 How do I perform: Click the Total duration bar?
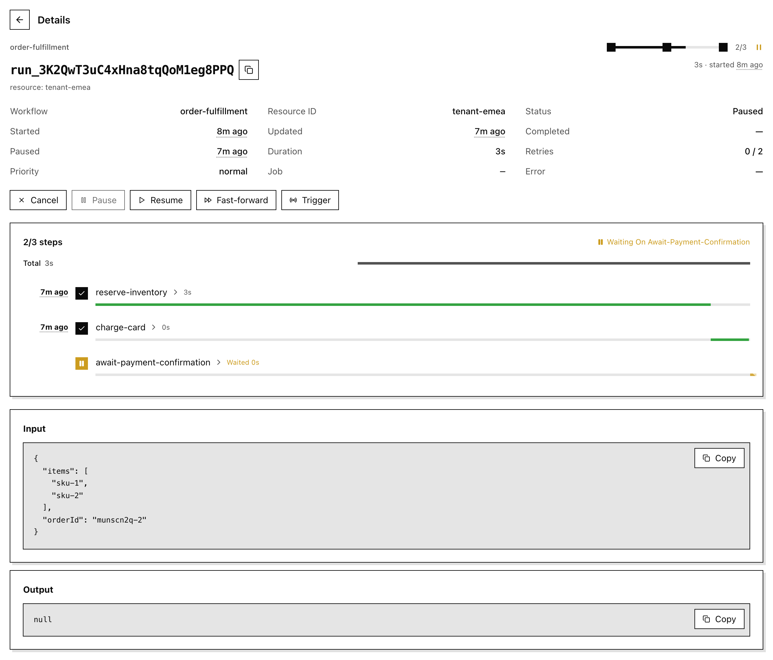[554, 263]
